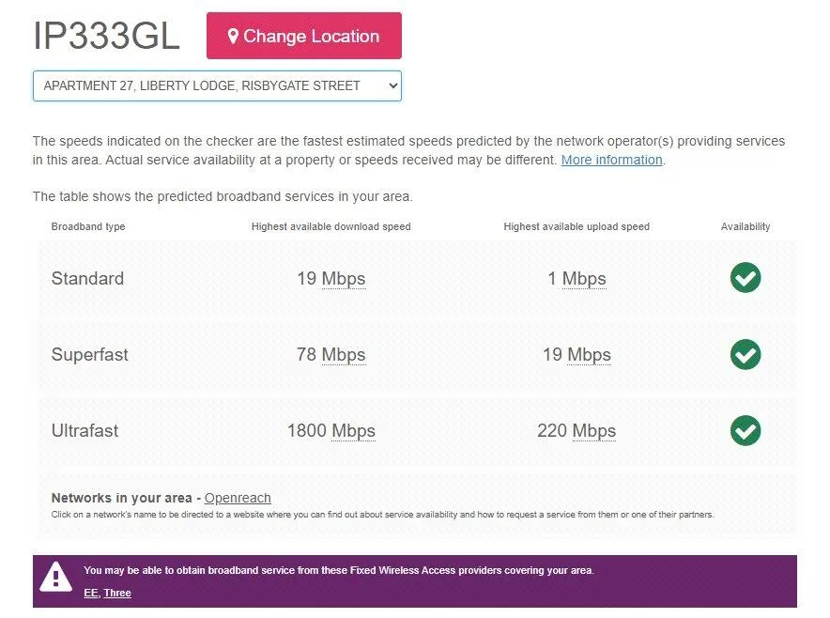This screenshot has height=618, width=830.
Task: Open the Openreach network link
Action: click(238, 498)
